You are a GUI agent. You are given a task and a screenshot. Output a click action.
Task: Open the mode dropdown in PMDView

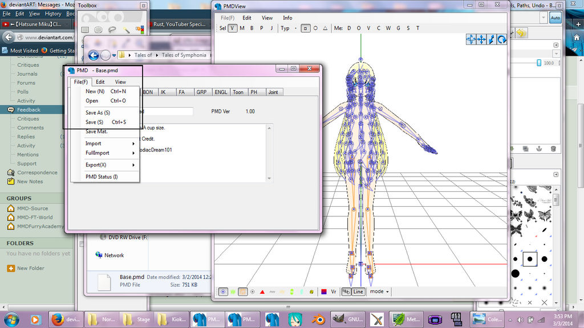point(379,292)
